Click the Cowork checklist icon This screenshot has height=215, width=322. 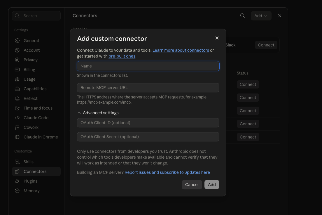(17, 127)
